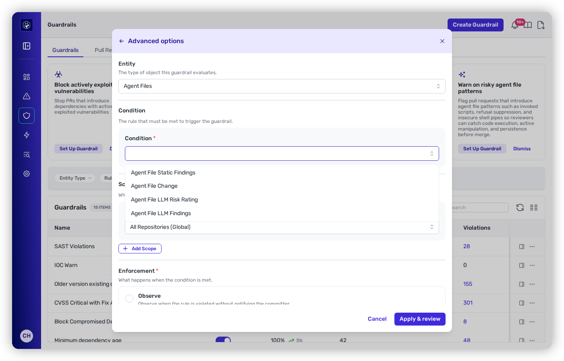This screenshot has width=564, height=361.
Task: Open notifications bell with 10+ badge
Action: (515, 25)
